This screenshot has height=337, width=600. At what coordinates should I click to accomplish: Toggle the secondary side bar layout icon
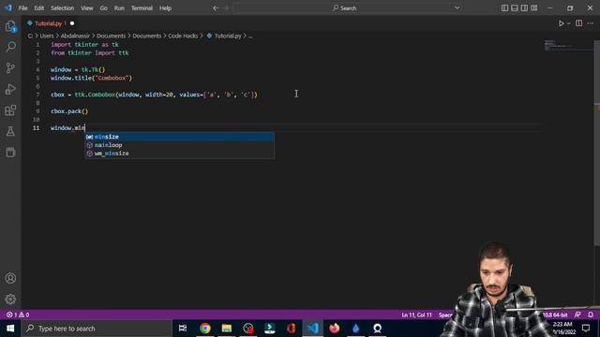[524, 8]
